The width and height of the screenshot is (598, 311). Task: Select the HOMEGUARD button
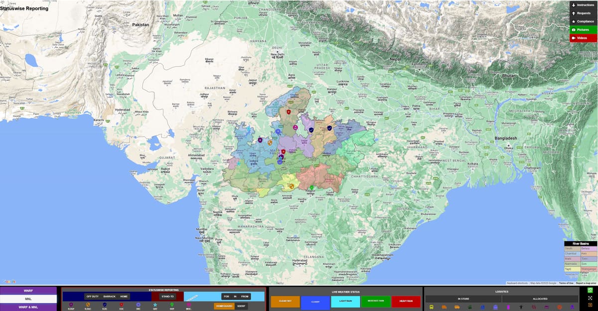tap(224, 306)
